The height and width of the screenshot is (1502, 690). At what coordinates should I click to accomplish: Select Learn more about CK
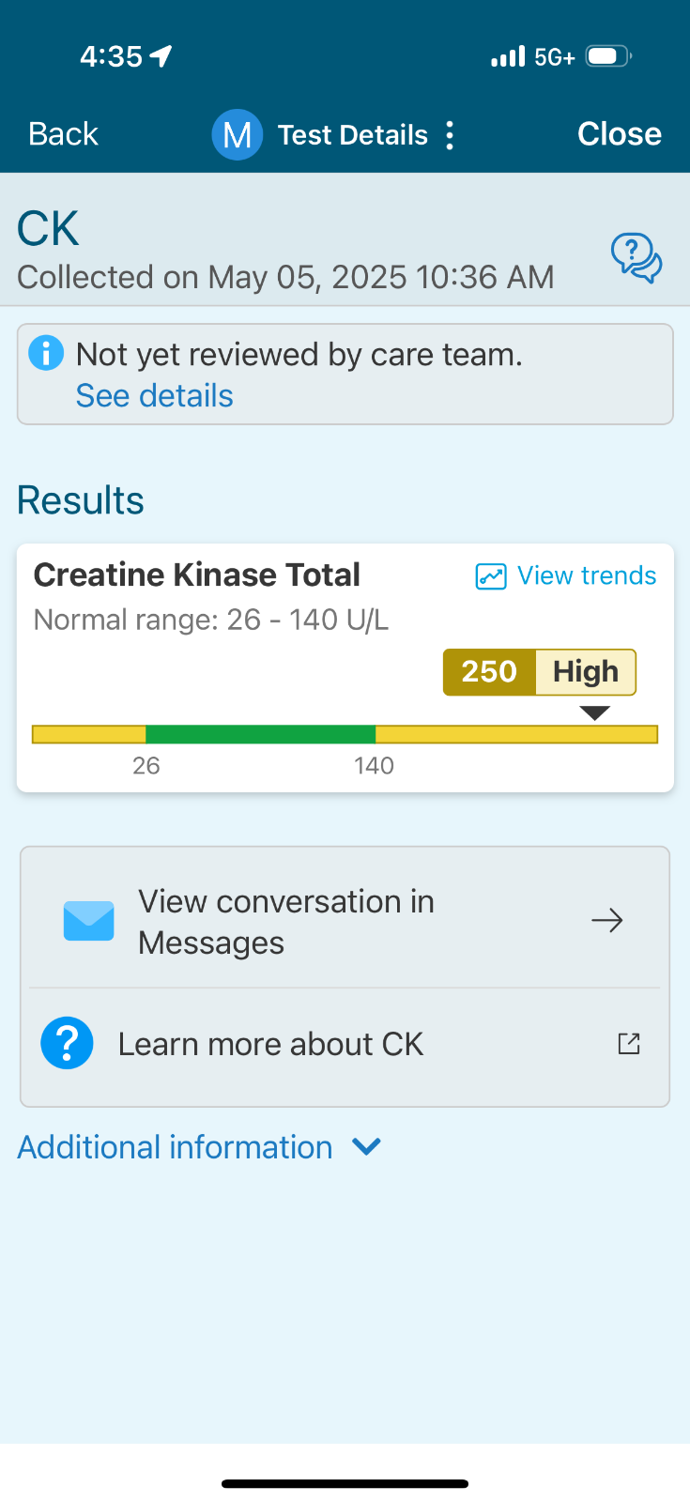[345, 1044]
